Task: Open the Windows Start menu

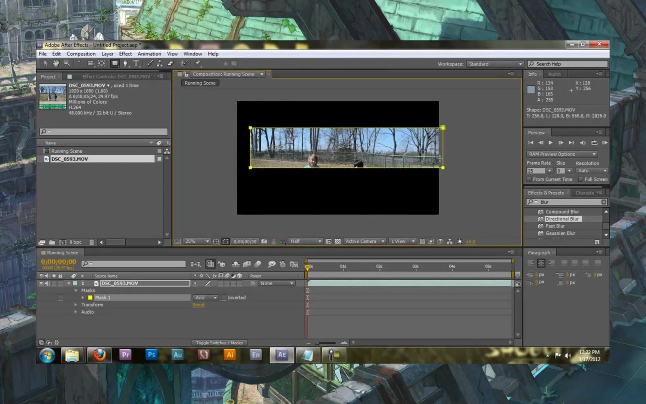Action: [47, 355]
